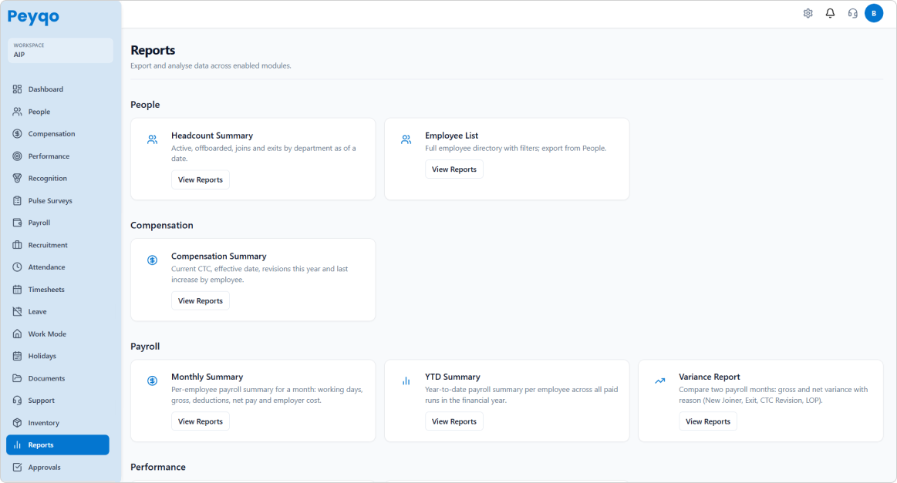
Task: Click the Reports page title
Action: coord(153,50)
